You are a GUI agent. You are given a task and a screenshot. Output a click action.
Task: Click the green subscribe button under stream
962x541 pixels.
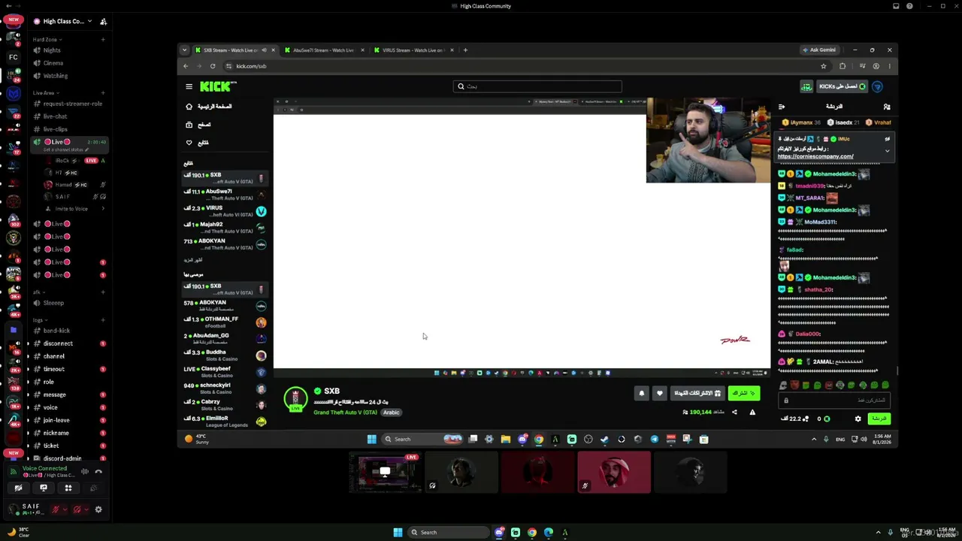[744, 393]
